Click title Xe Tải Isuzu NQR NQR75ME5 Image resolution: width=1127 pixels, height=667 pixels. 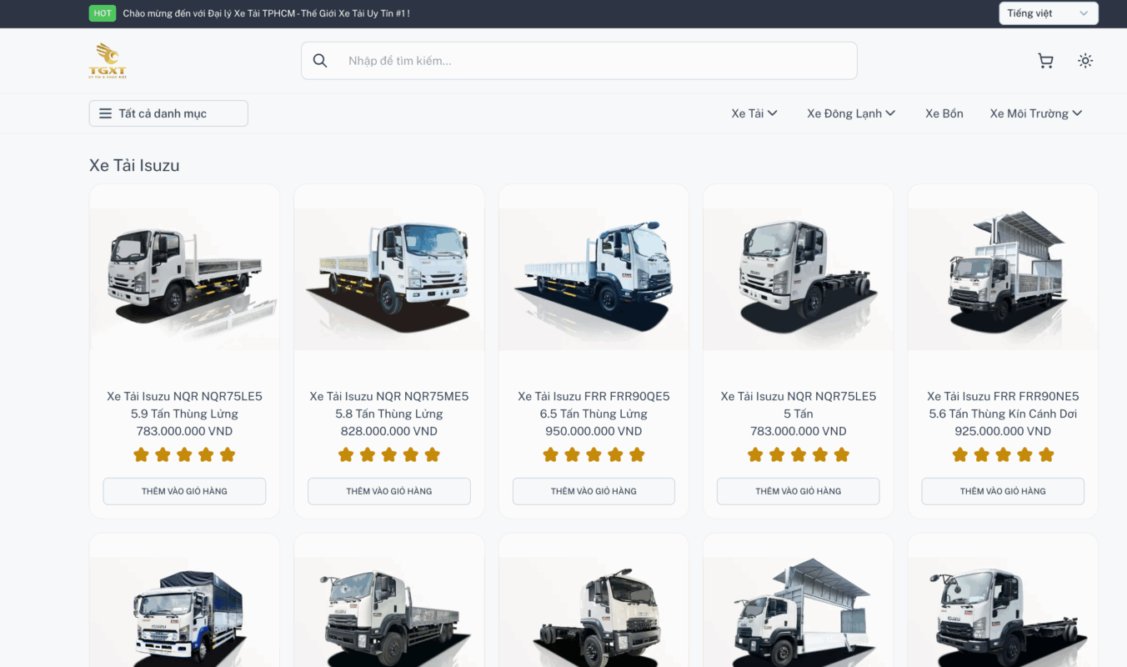389,405
